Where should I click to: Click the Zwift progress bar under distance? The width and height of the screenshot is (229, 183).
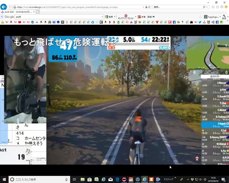(x=138, y=44)
